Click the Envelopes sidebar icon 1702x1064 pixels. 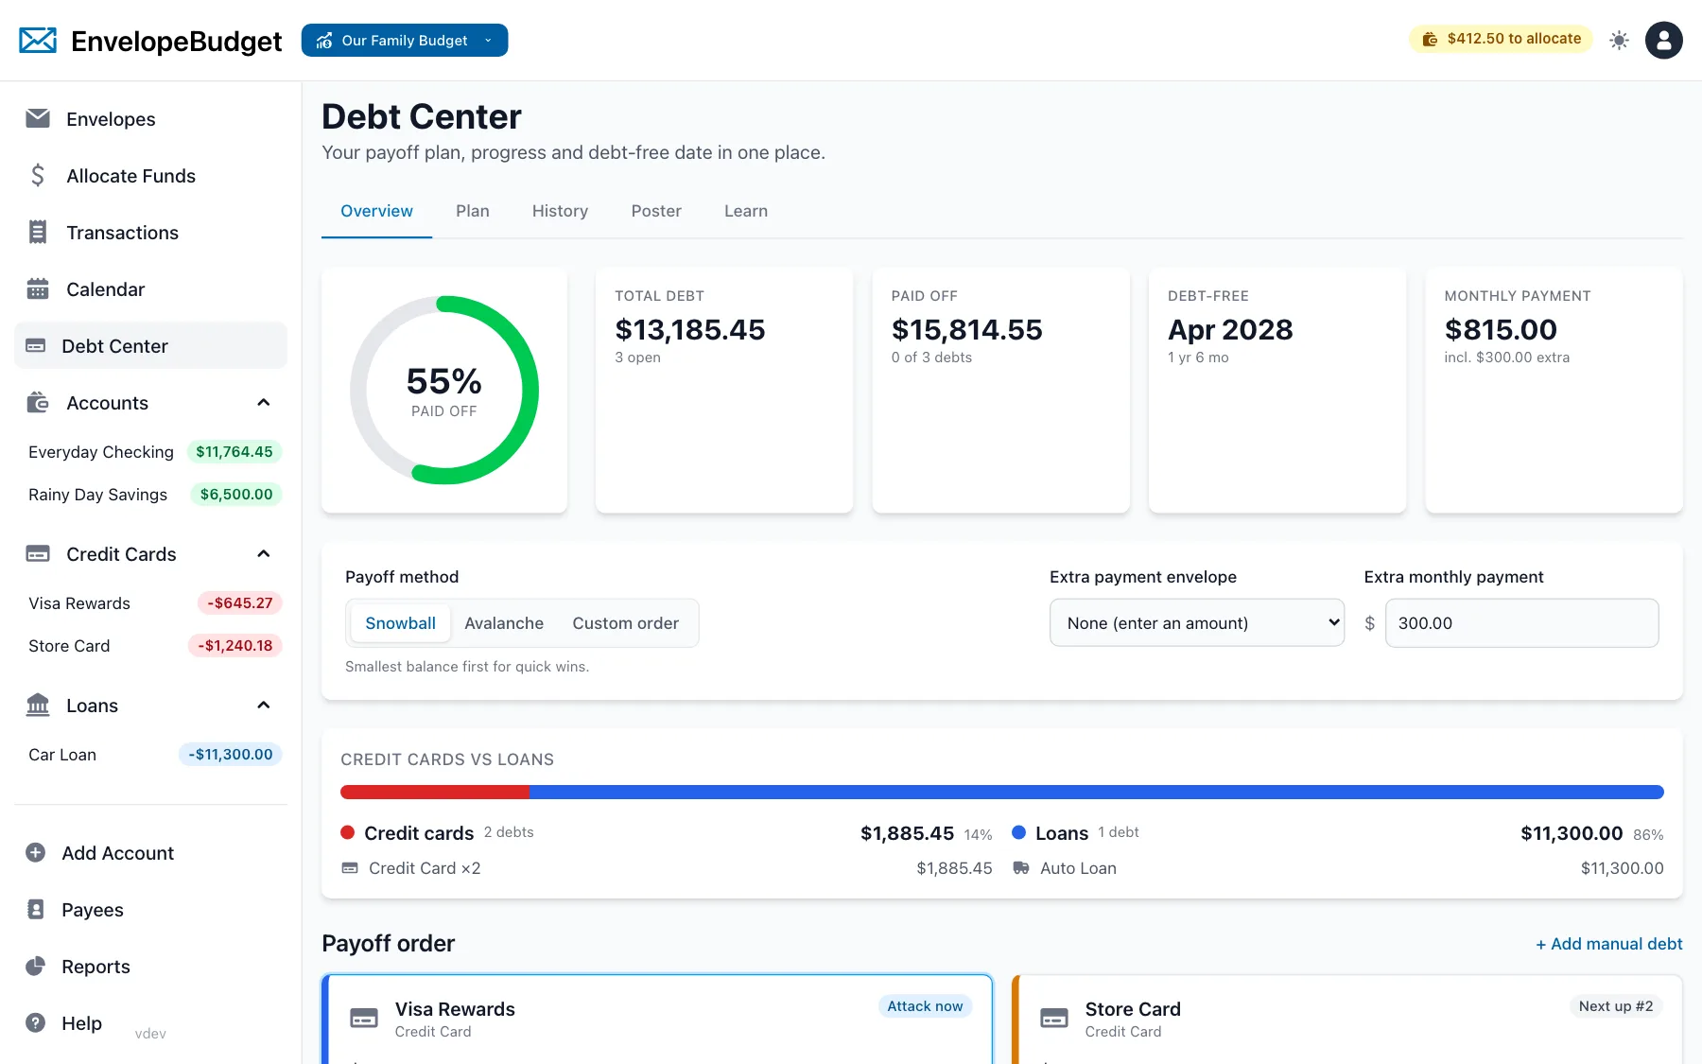coord(38,118)
